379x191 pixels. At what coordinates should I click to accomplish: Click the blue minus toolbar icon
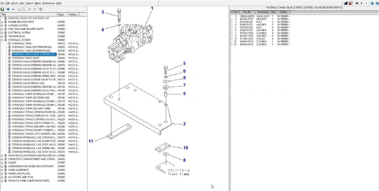click(13, 9)
